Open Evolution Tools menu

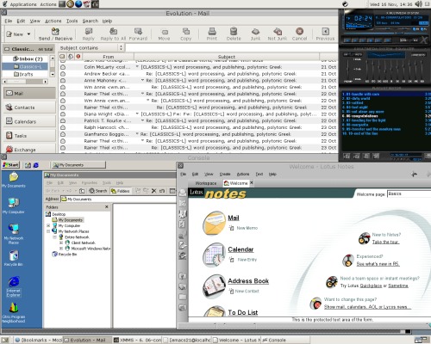[72, 21]
